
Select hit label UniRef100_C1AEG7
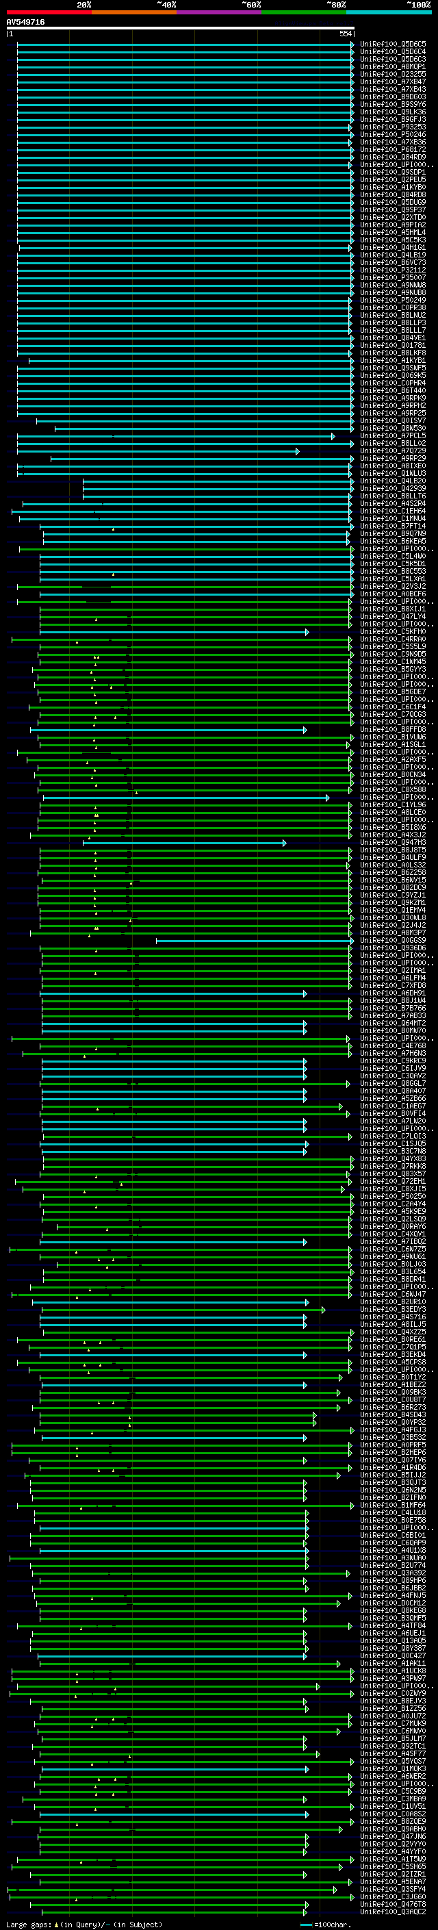[393, 1106]
